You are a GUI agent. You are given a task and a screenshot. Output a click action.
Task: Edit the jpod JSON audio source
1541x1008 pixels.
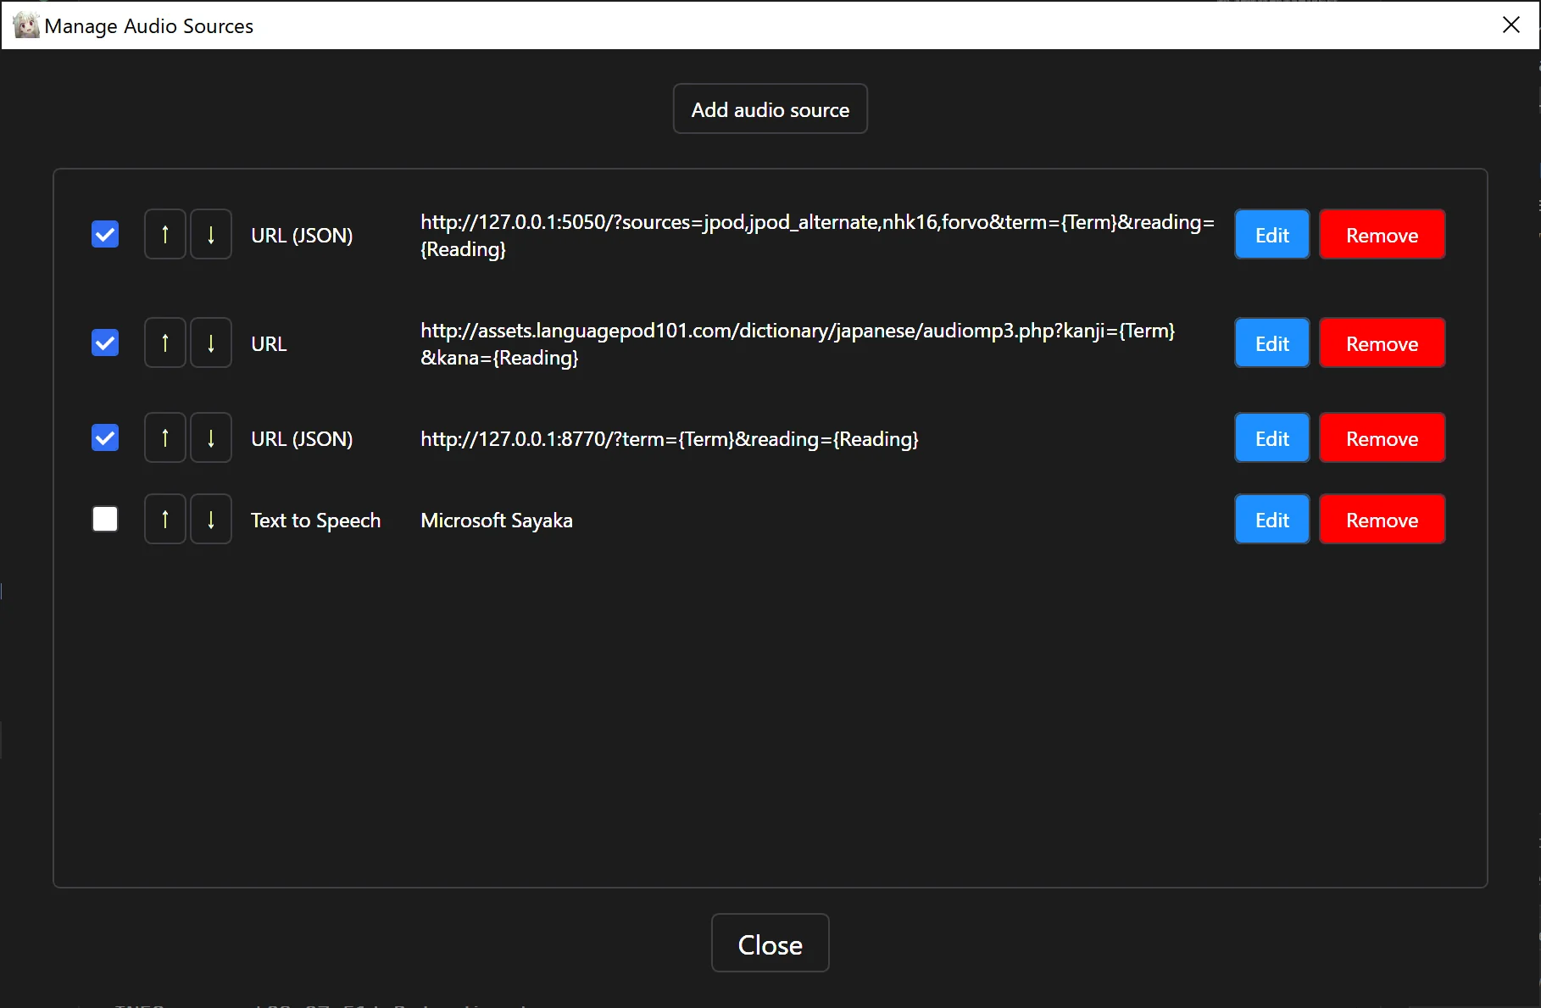pos(1271,234)
